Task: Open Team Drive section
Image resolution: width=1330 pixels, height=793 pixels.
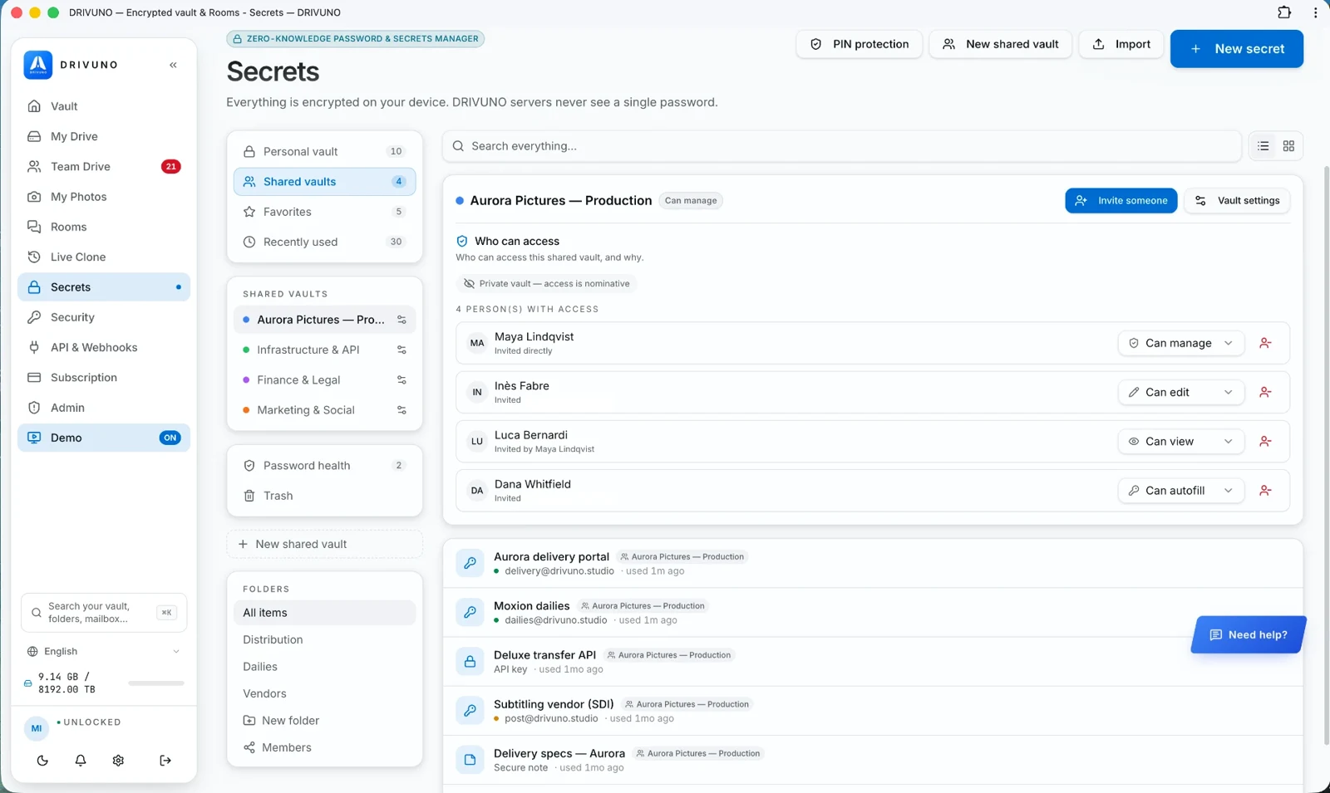Action: click(104, 167)
